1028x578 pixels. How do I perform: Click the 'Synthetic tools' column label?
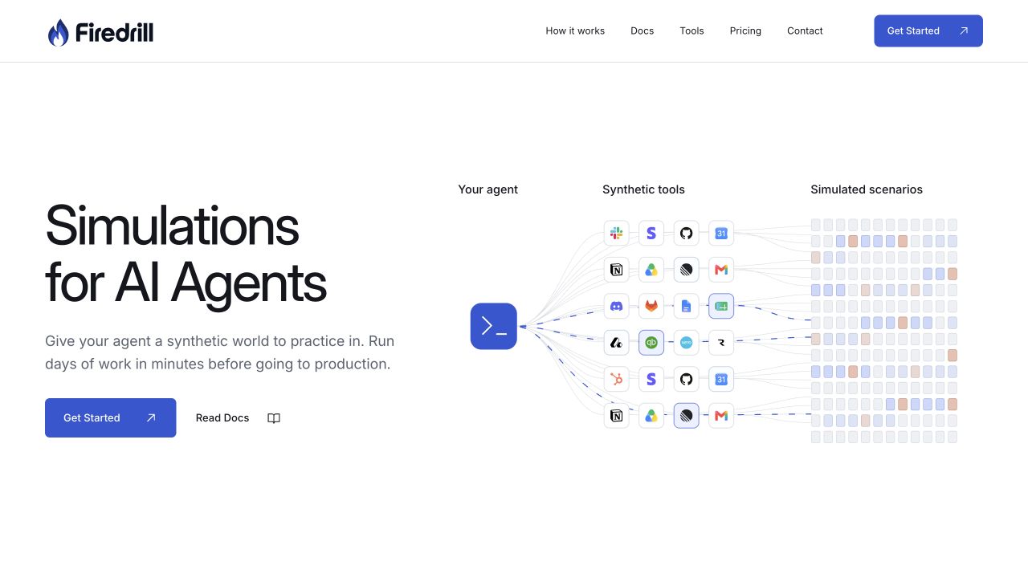pyautogui.click(x=643, y=189)
